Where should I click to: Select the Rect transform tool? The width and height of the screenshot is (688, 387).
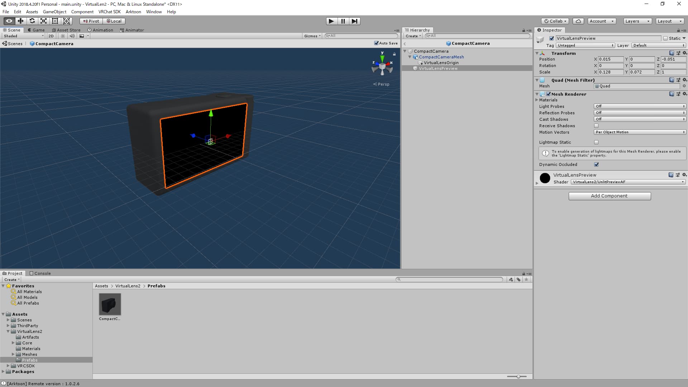click(55, 21)
